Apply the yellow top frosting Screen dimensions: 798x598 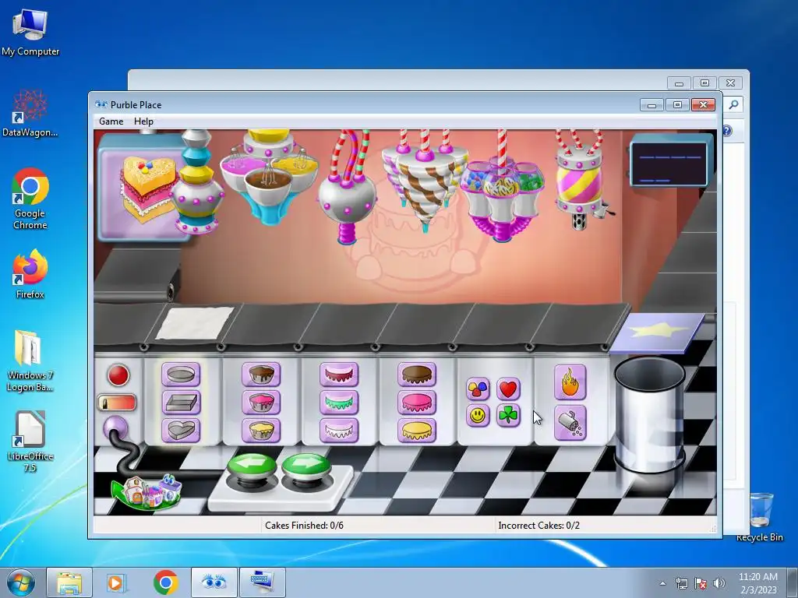pos(417,430)
